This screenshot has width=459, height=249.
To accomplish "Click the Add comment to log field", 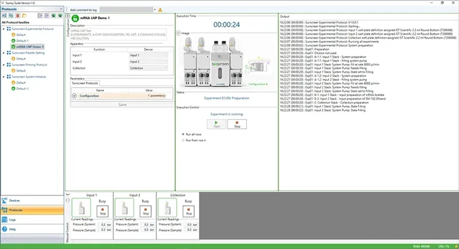I will (128, 10).
